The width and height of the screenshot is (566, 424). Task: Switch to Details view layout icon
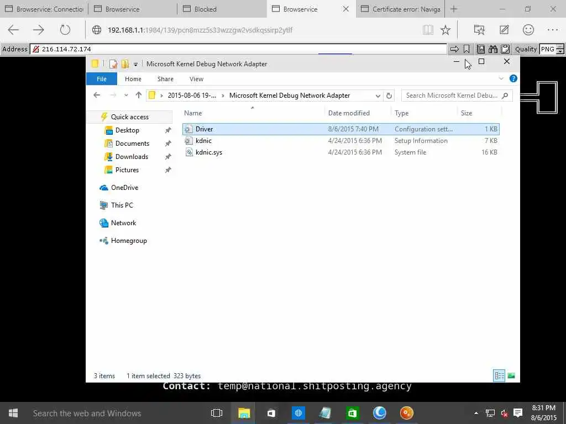pos(499,375)
